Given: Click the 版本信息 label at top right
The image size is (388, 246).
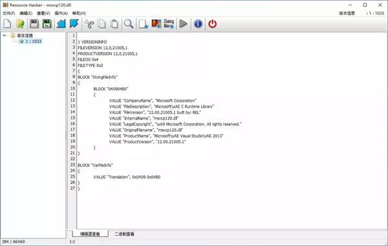Looking at the screenshot, I should tap(347, 13).
